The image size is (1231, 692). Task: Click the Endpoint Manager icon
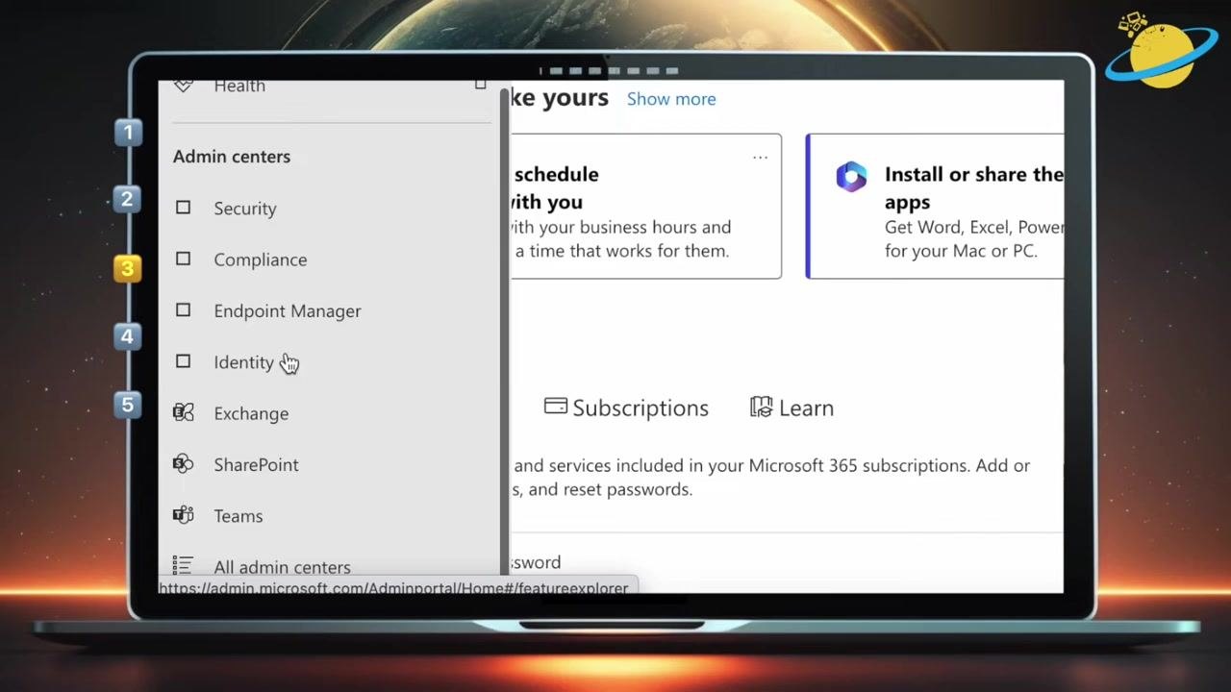pos(183,309)
